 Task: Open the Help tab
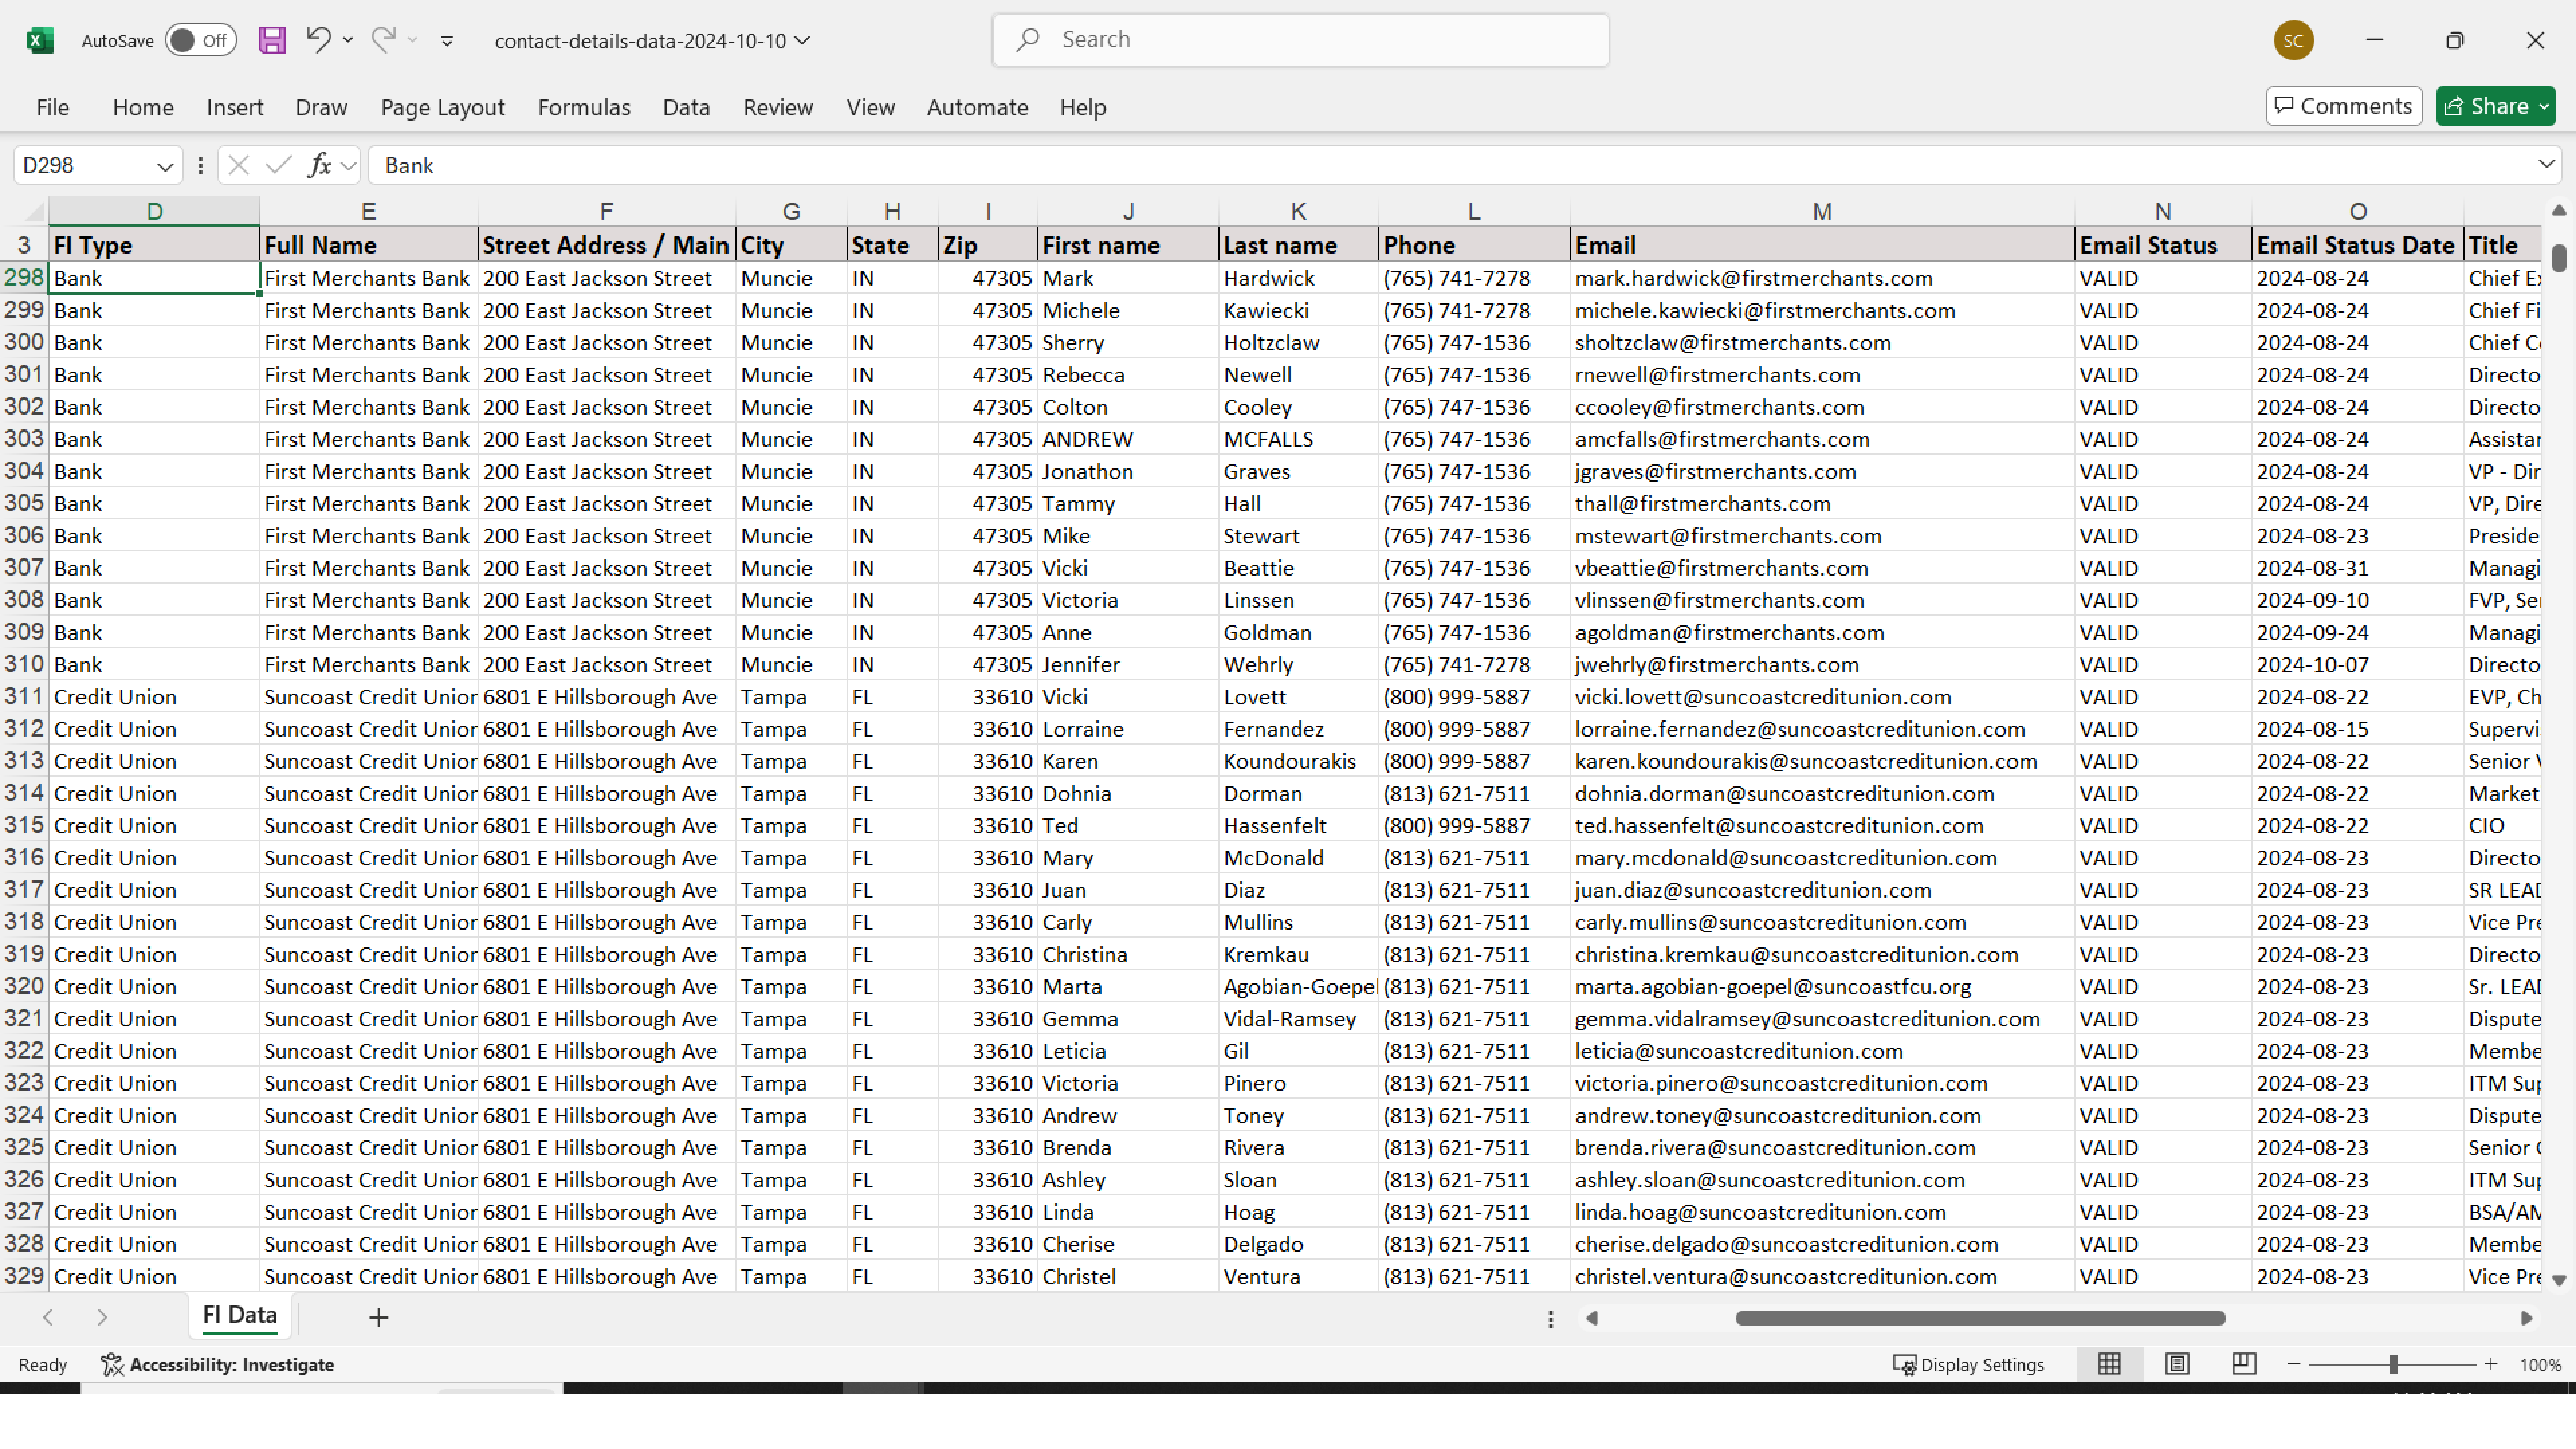pyautogui.click(x=1083, y=107)
